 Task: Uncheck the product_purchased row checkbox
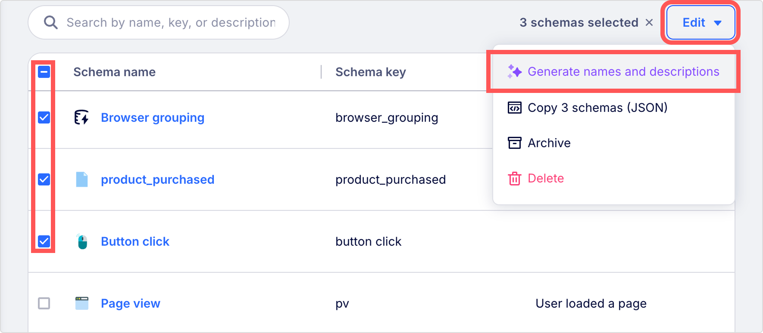44,179
